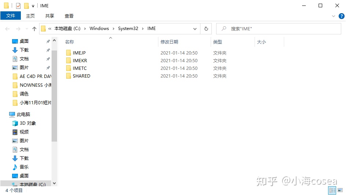Switch to details view icon
This screenshot has width=346, height=195.
tap(332, 190)
